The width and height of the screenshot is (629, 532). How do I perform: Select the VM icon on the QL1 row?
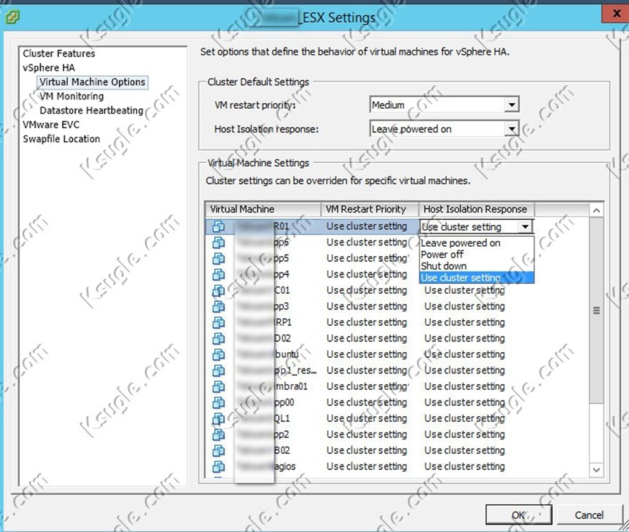pos(218,419)
